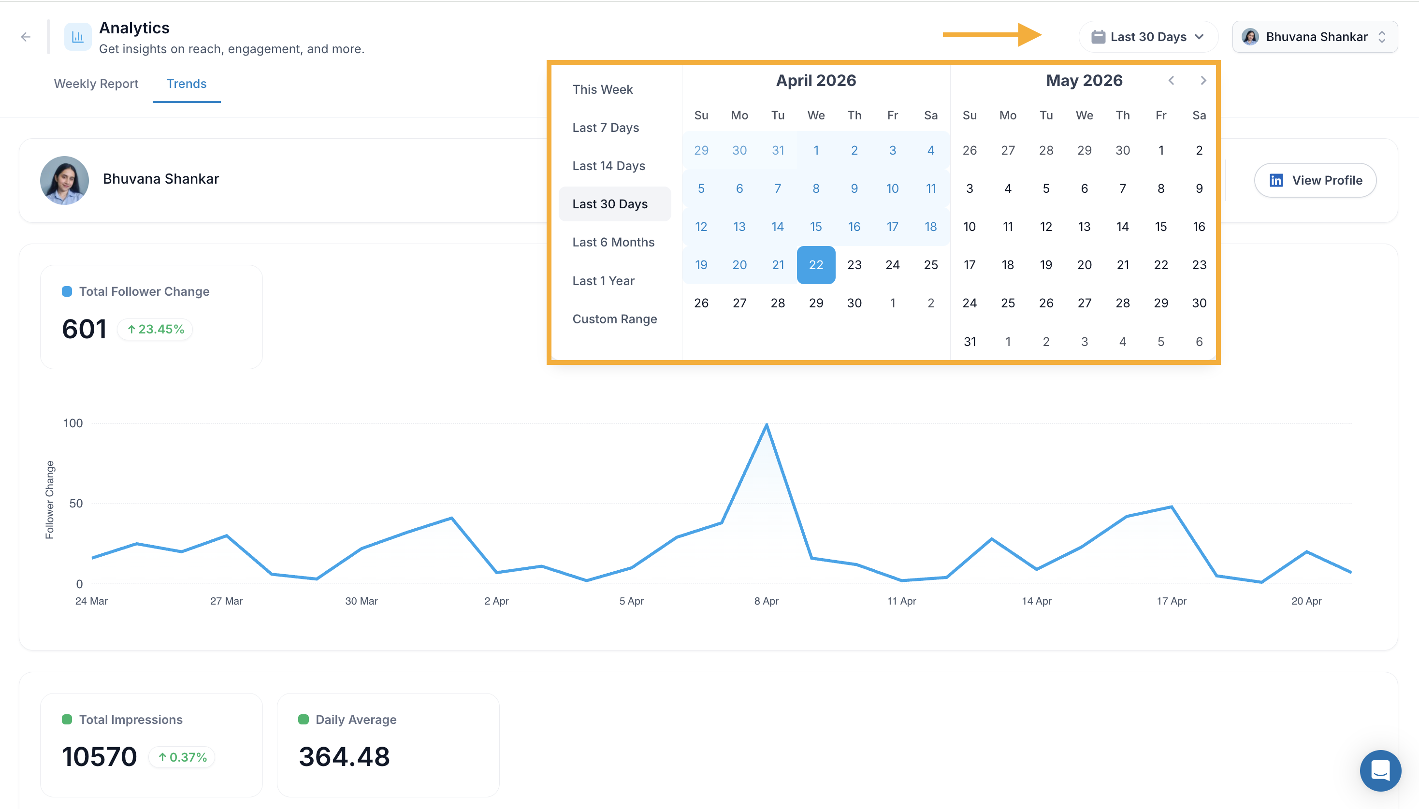Select the Last 6 Months preset

[614, 242]
